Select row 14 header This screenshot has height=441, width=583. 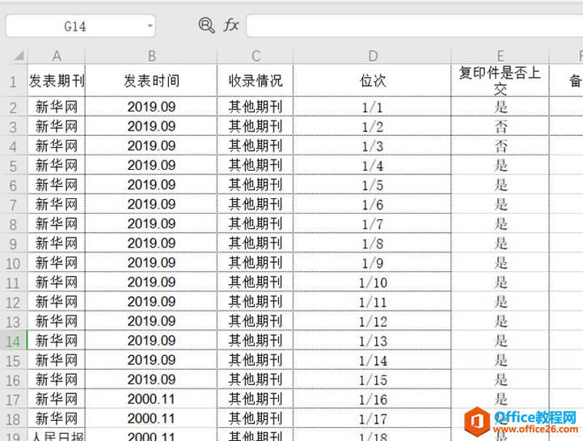pos(14,341)
